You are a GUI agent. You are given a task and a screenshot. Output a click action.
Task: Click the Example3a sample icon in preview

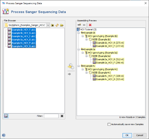click(82, 49)
